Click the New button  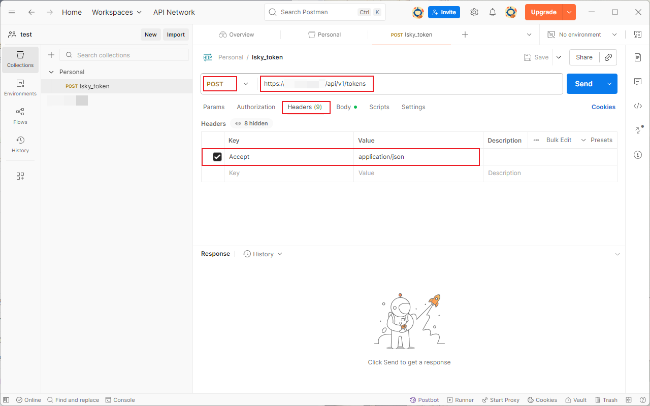click(151, 35)
